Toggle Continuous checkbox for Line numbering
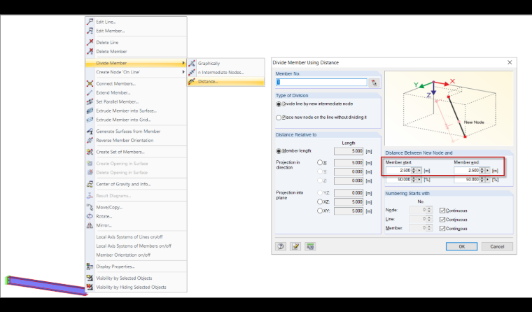Screen dimensions: 532x312 tap(442, 220)
